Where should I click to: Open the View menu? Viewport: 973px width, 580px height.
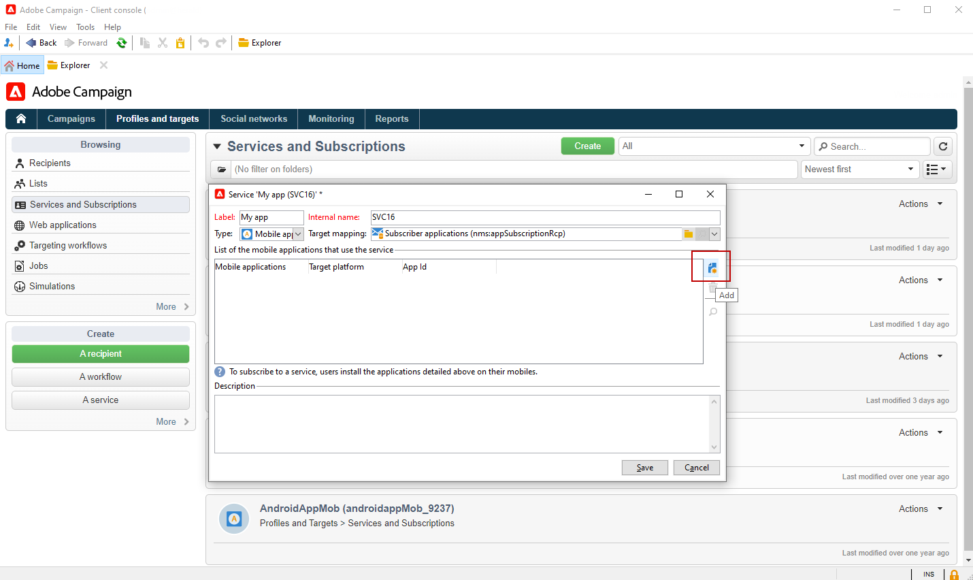click(58, 27)
